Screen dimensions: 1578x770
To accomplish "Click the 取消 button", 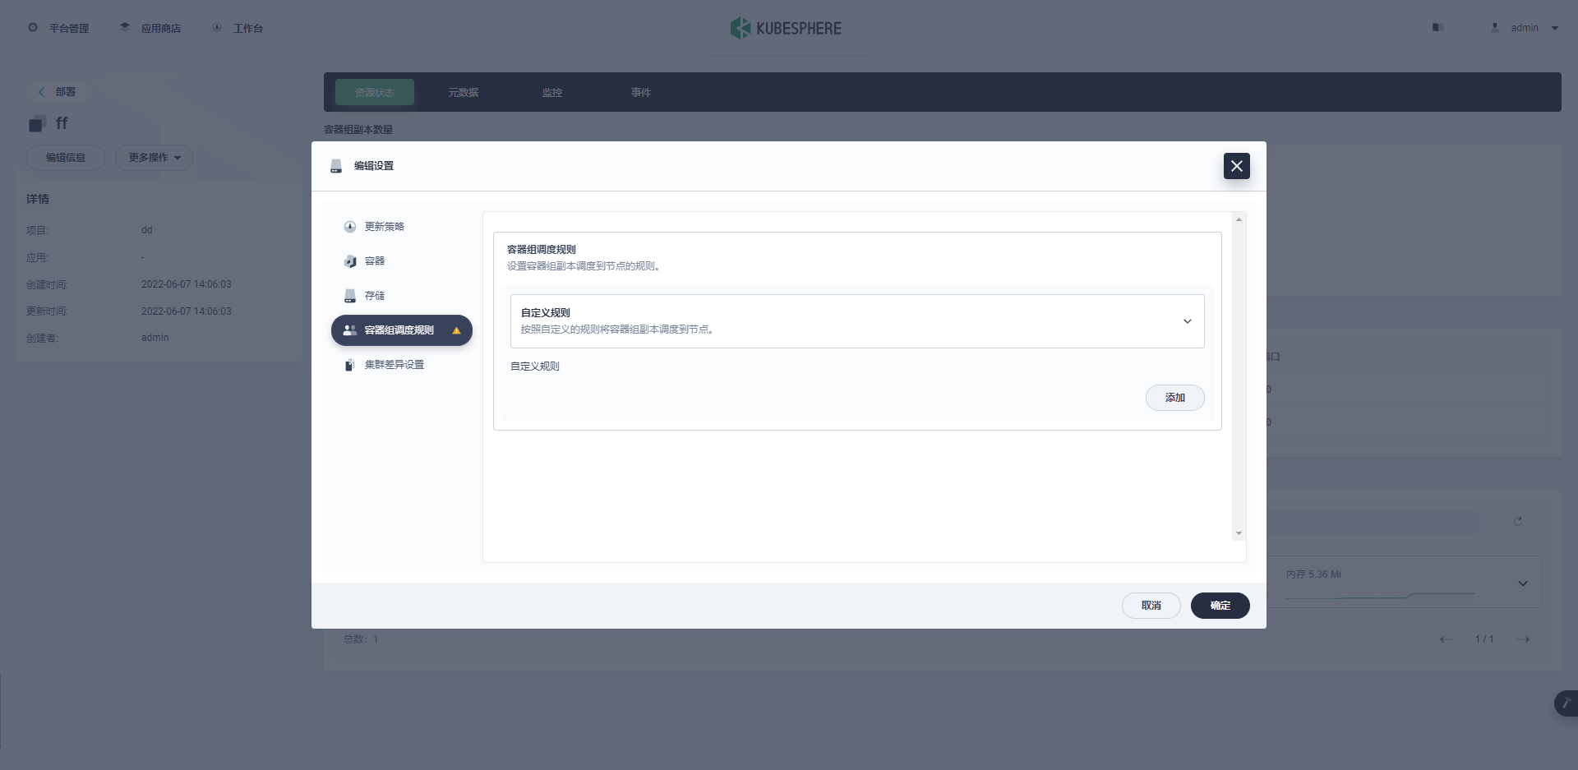I will pos(1151,606).
